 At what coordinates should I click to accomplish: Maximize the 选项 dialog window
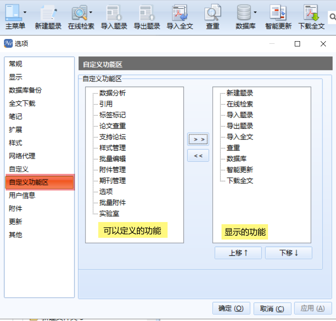(297, 44)
